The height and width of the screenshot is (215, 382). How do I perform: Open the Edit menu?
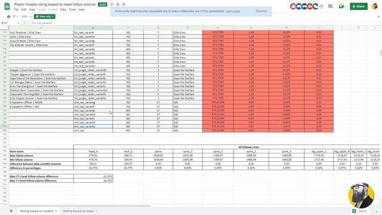(x=24, y=10)
